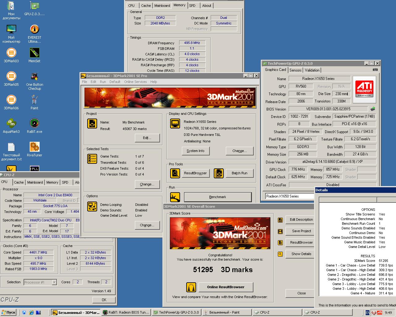This screenshot has height=317, width=396.
Task: Click the ResultBrowser magnifier icon in Pro Tools
Action: point(175,173)
